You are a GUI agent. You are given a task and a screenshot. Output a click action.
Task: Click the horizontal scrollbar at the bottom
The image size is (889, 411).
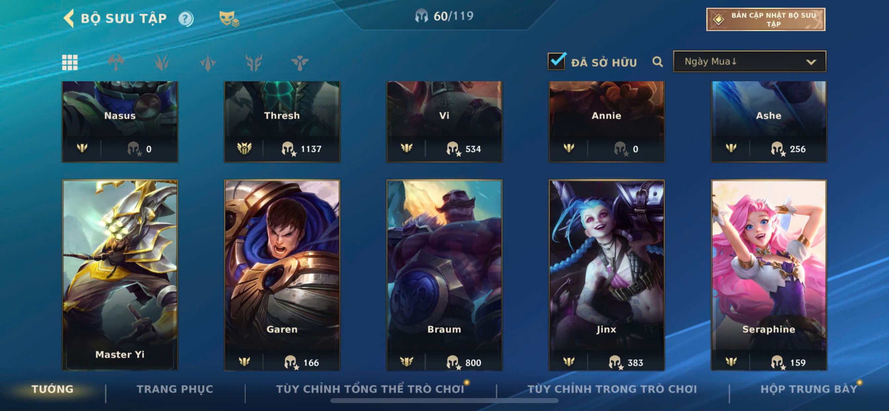(x=444, y=401)
